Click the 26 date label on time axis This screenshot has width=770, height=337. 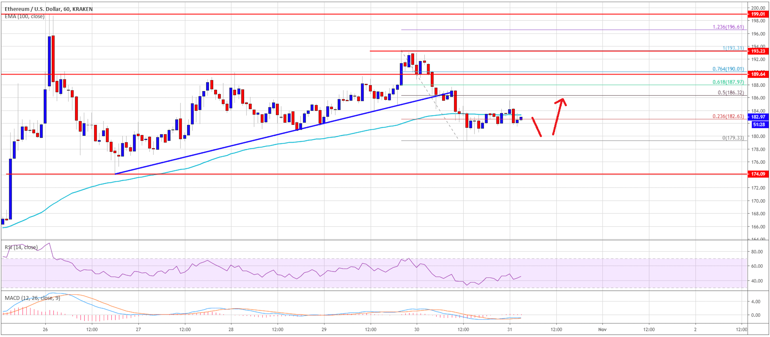pos(45,329)
